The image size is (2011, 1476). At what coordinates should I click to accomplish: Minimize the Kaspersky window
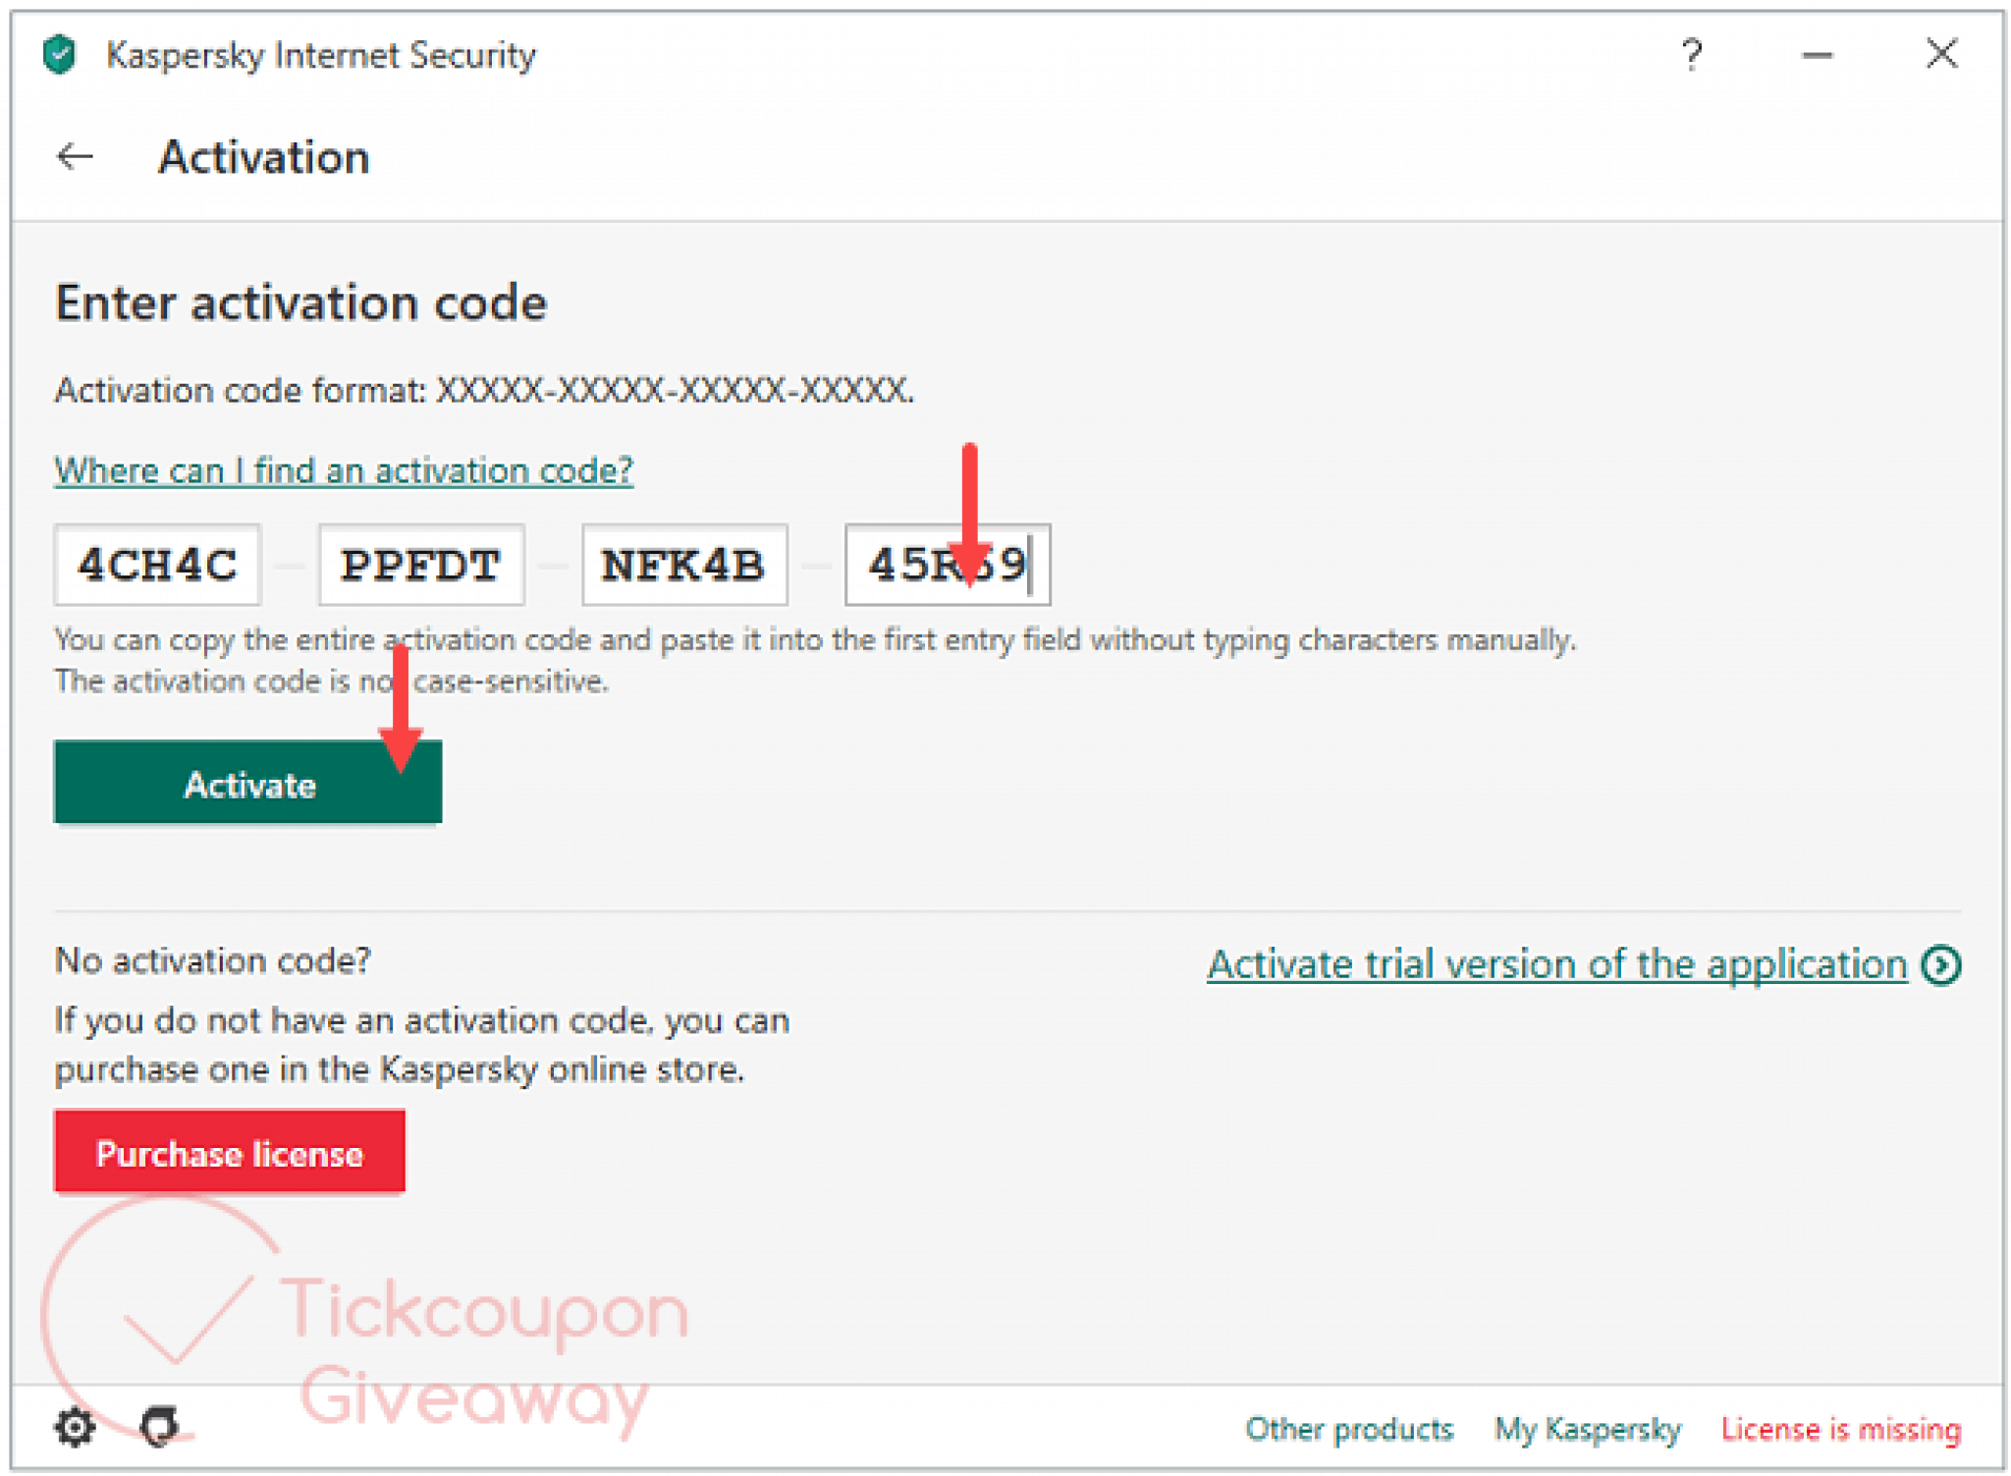pos(1817,55)
